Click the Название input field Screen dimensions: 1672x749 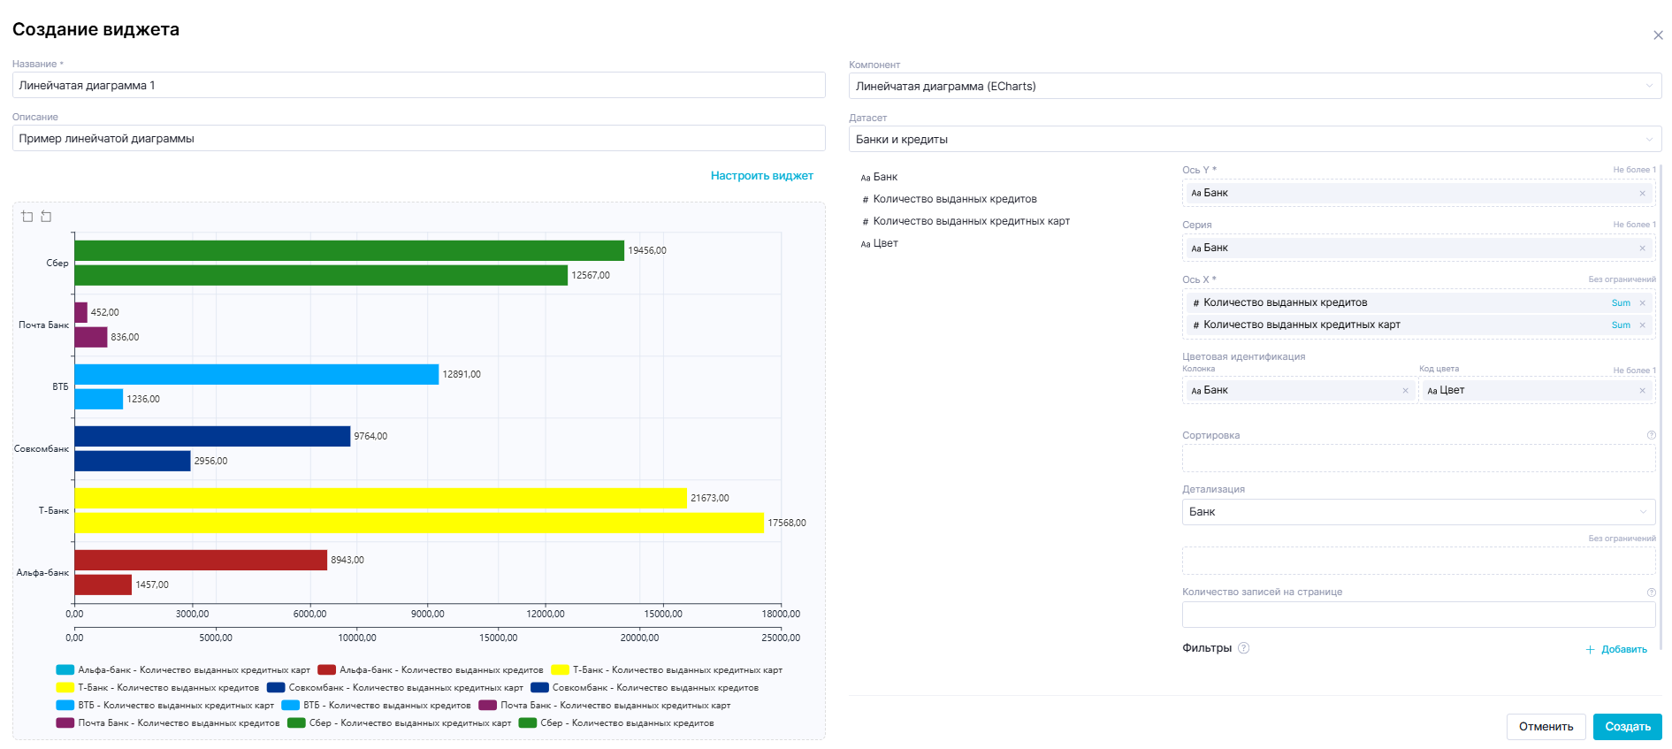(x=418, y=86)
